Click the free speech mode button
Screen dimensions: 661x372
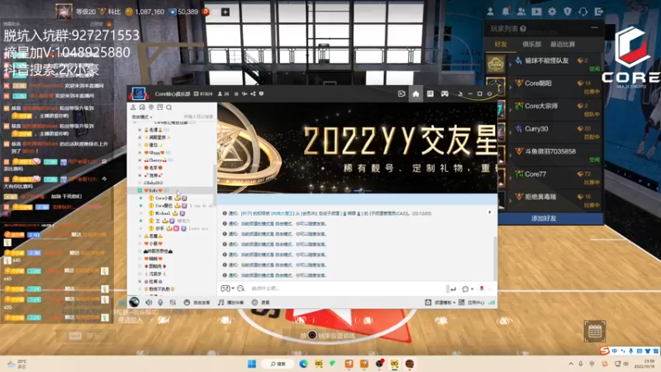[197, 303]
